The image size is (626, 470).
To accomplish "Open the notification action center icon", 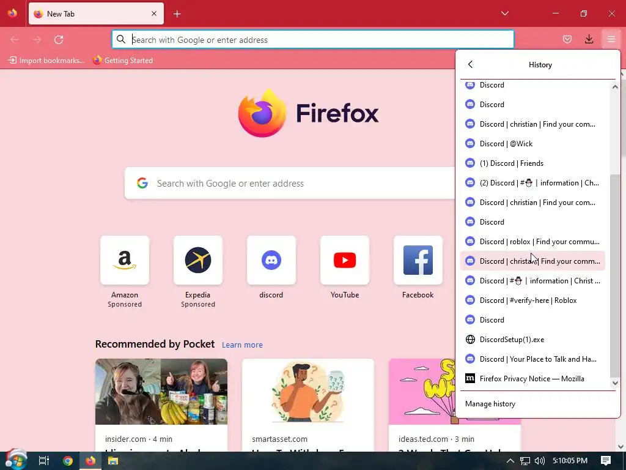I will [x=606, y=461].
